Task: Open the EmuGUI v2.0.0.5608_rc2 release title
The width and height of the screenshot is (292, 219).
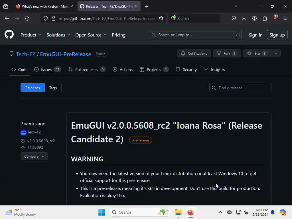Action: click(167, 132)
